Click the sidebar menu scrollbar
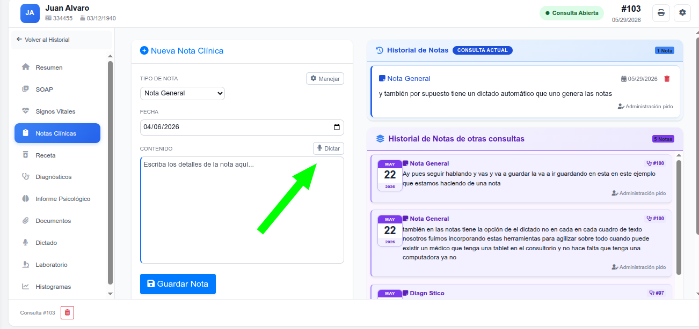699x329 pixels. tap(110, 173)
